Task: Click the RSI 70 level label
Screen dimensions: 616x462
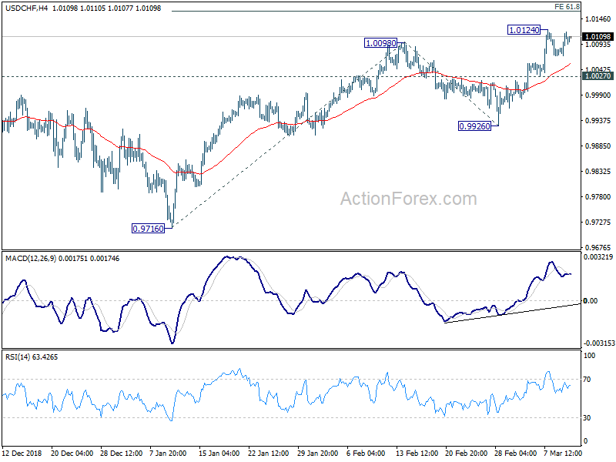Action: [x=587, y=380]
